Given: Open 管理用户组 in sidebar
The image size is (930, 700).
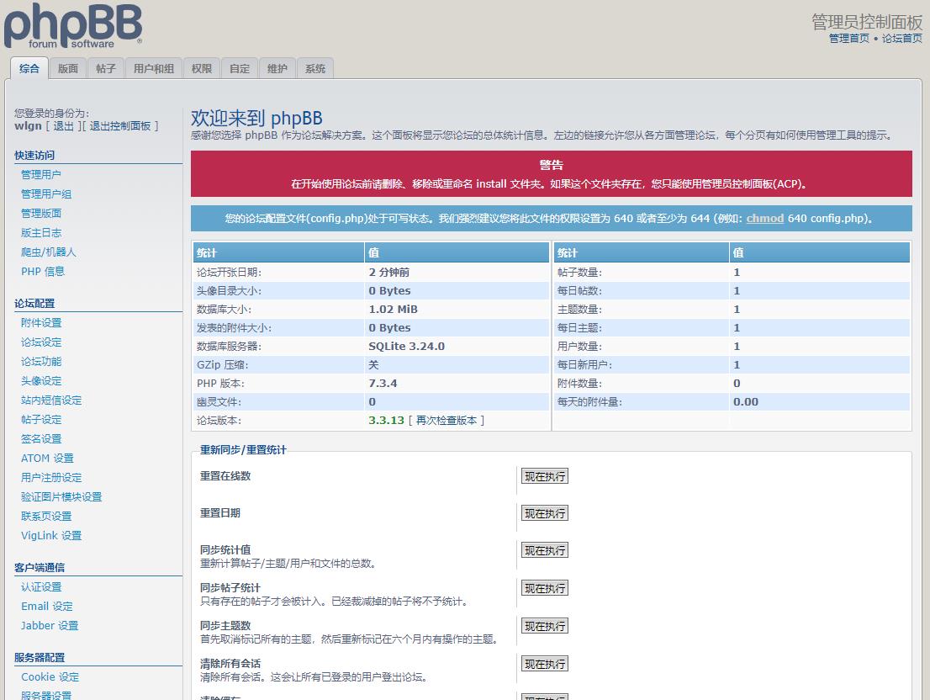Looking at the screenshot, I should (x=46, y=194).
